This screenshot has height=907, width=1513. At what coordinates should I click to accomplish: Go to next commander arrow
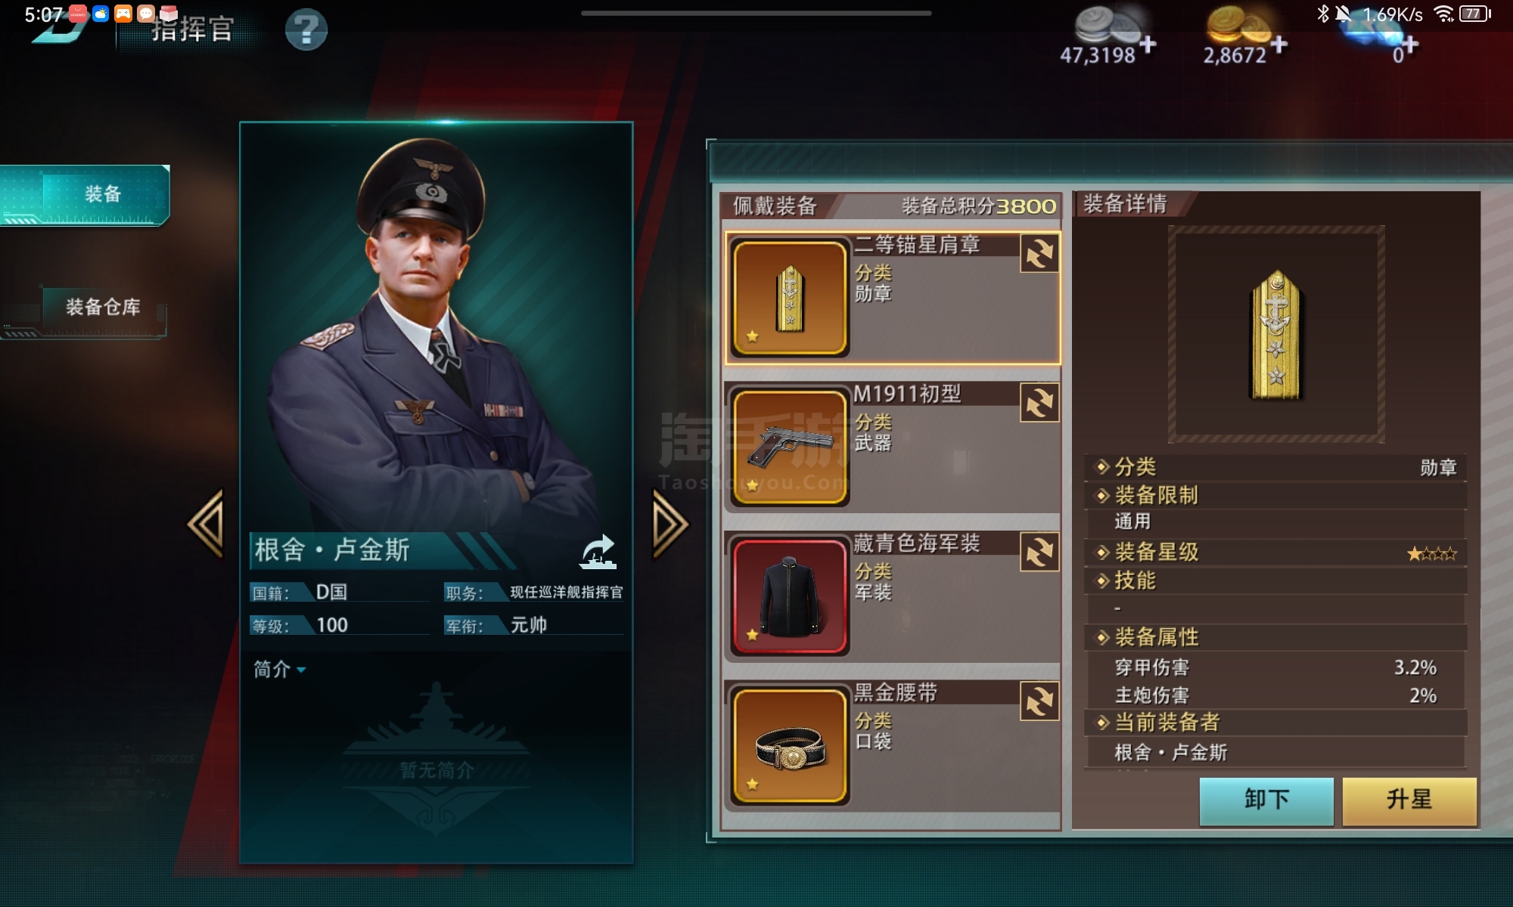670,525
